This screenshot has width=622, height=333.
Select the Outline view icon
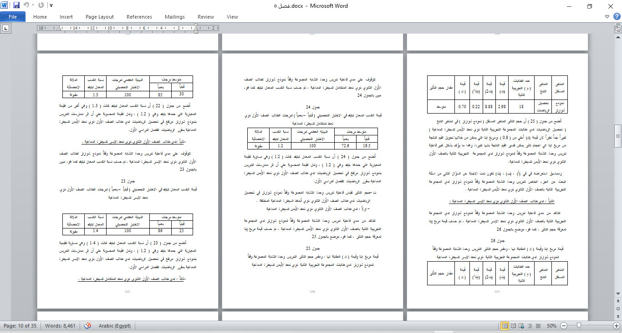[530, 326]
